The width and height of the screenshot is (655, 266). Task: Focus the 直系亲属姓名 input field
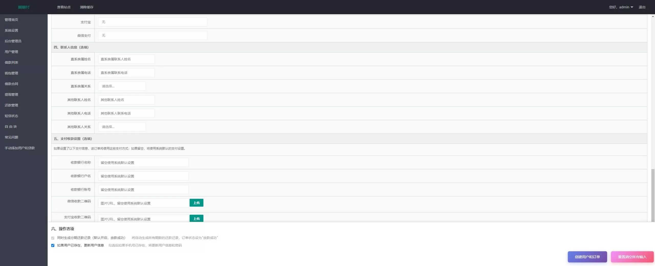pyautogui.click(x=126, y=59)
